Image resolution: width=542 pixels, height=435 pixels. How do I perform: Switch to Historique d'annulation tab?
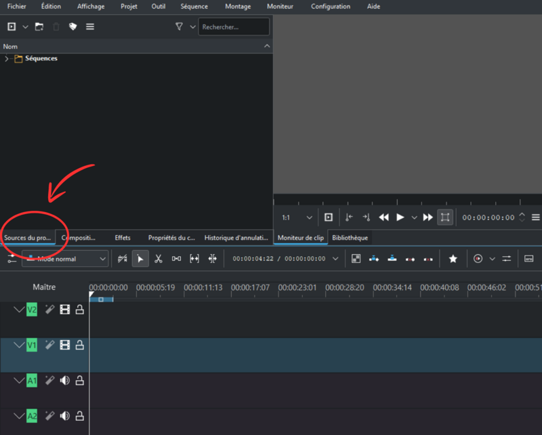point(236,238)
